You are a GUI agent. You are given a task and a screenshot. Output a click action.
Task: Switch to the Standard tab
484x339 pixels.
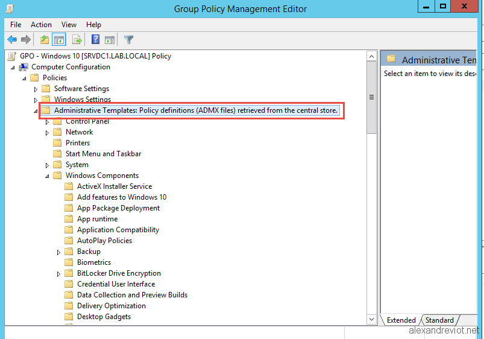(439, 320)
